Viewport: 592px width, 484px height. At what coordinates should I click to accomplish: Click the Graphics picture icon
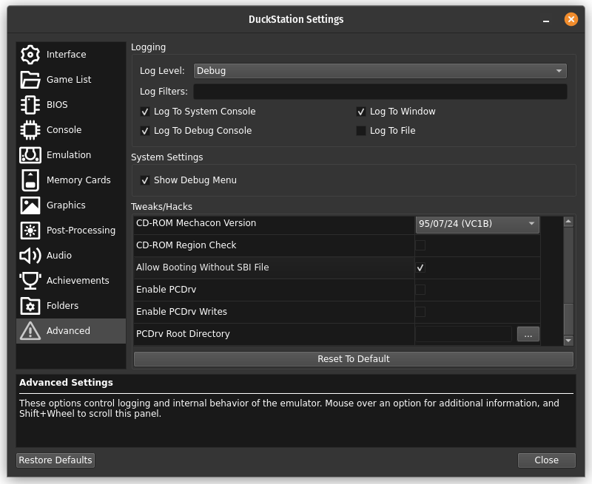pyautogui.click(x=30, y=205)
